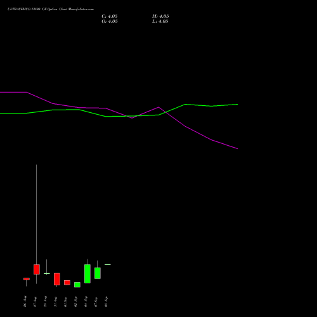This screenshot has width=317, height=317.
Task: Click the 31 Aug date label
Action: pos(56,301)
